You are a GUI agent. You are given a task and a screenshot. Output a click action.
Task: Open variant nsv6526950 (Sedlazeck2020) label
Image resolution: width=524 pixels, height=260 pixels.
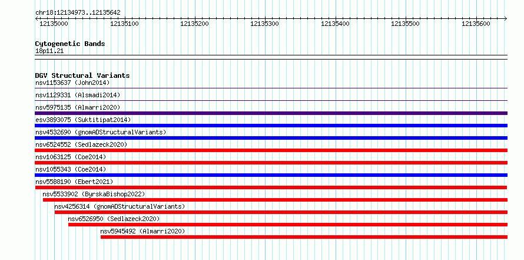tap(114, 219)
